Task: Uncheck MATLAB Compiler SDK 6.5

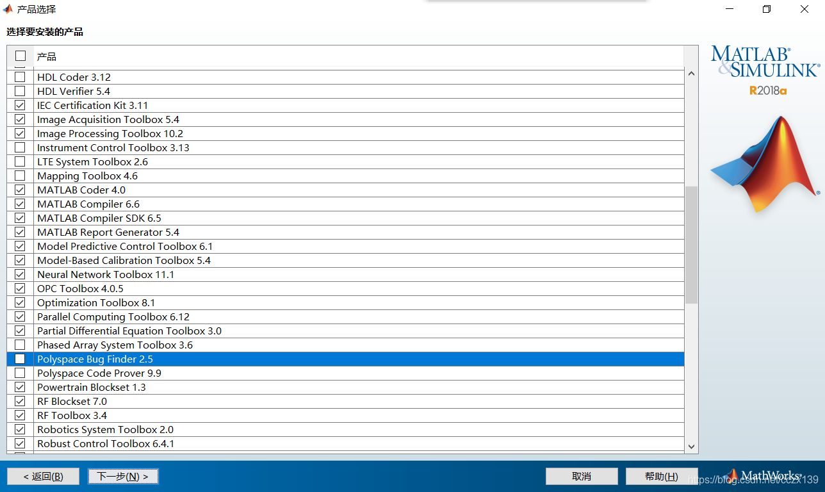Action: pos(20,218)
